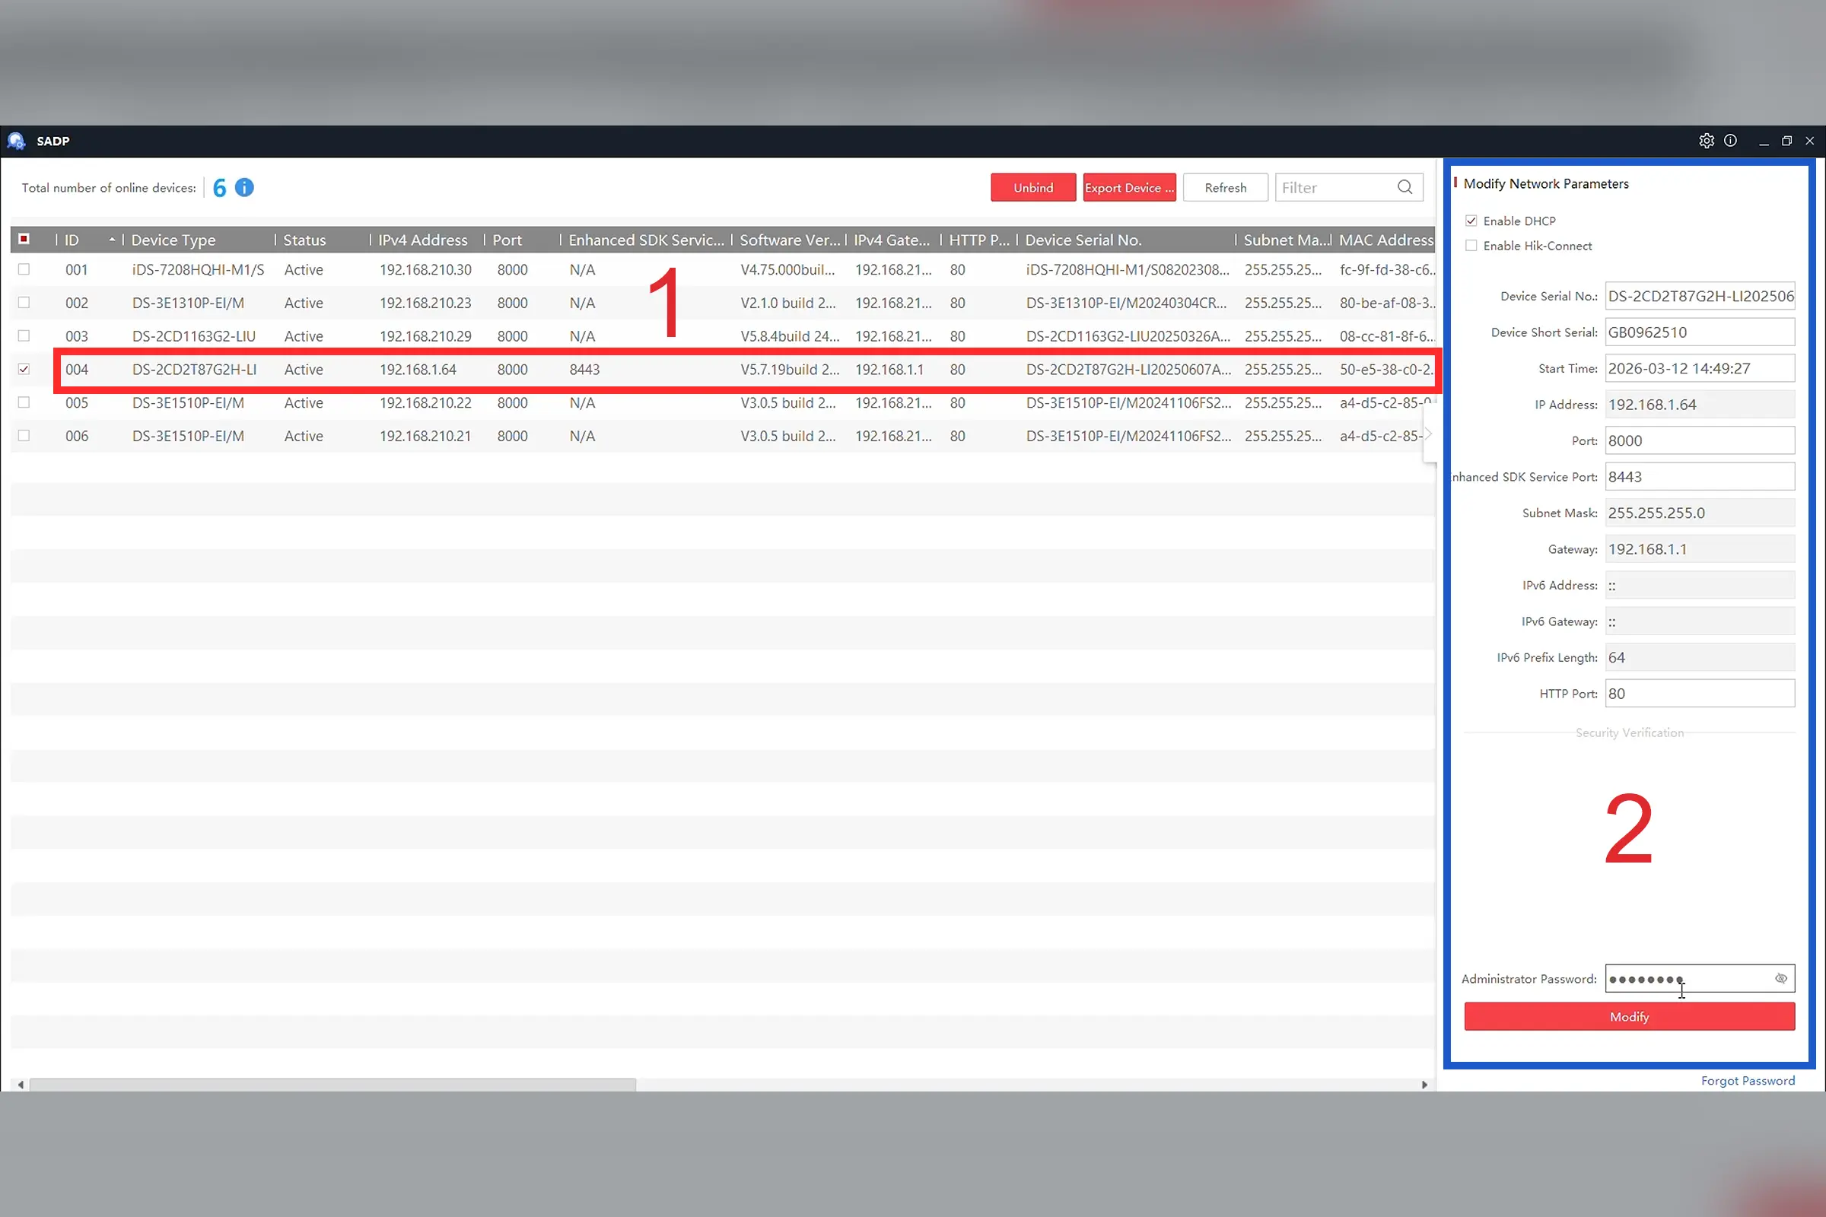Click blue info icon next to device count
This screenshot has width=1826, height=1217.
[243, 188]
